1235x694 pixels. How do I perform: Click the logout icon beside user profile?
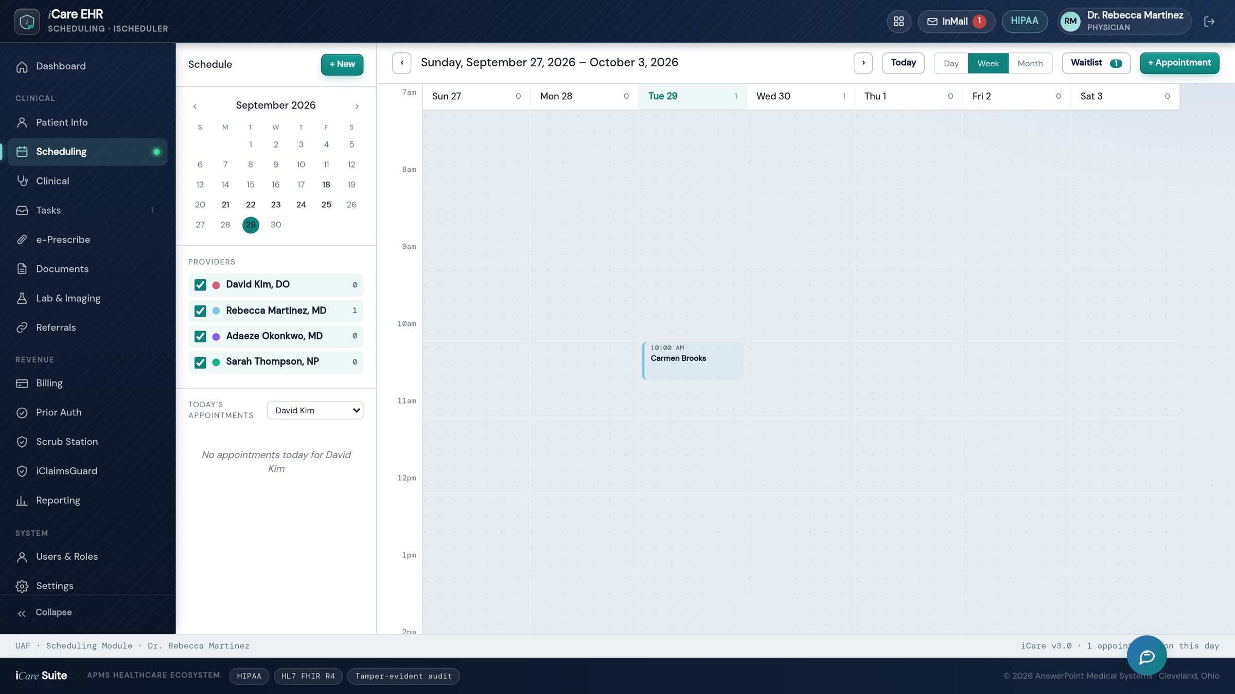(1209, 21)
